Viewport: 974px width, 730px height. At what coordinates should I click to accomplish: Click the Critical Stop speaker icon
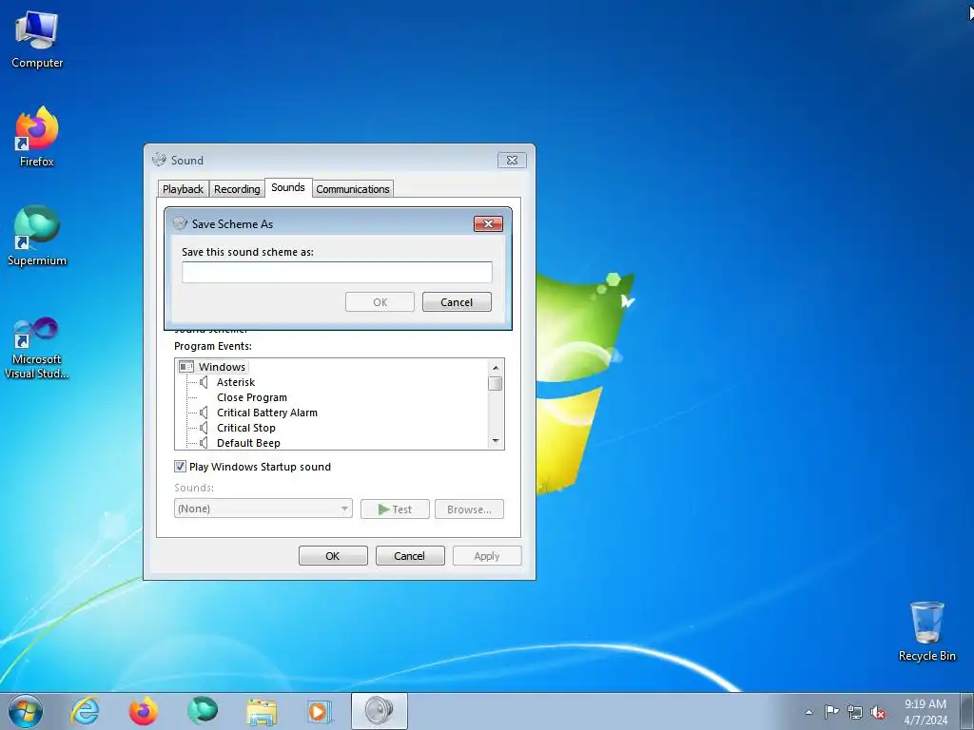click(x=204, y=428)
